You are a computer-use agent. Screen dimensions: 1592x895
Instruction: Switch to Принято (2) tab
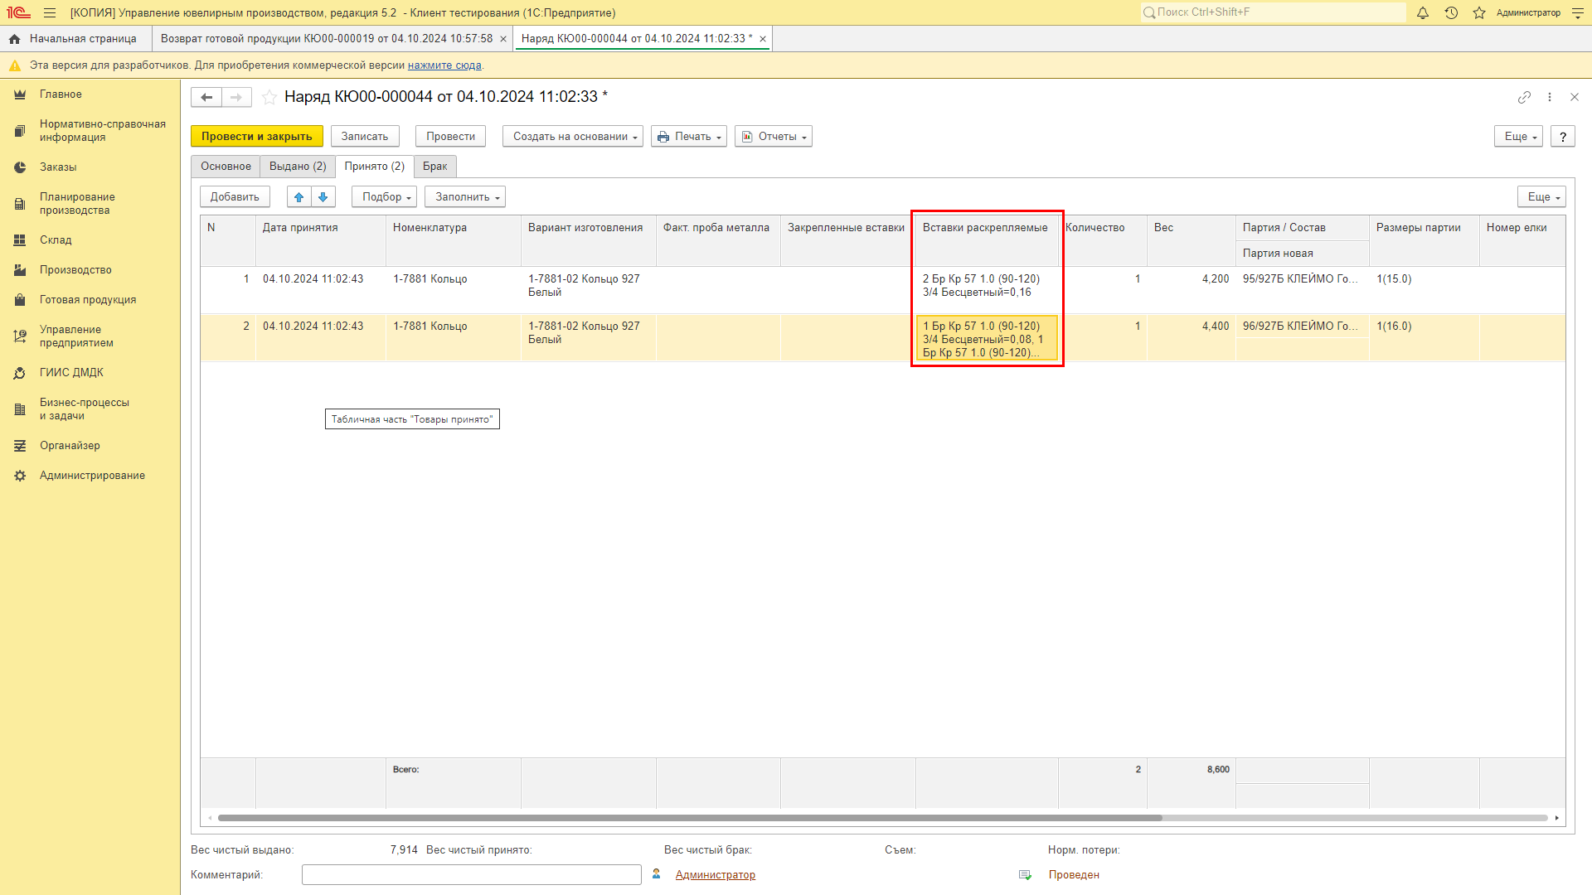pyautogui.click(x=375, y=167)
